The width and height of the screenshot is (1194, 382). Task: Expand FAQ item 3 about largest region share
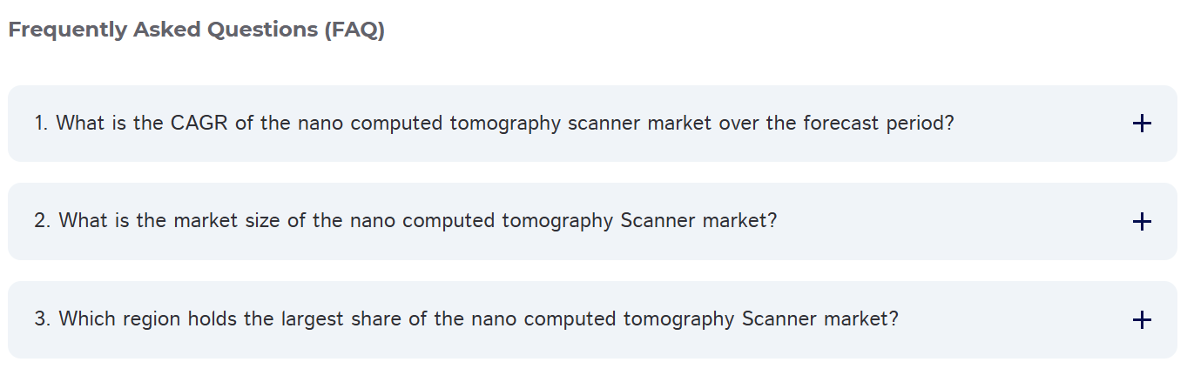coord(592,320)
